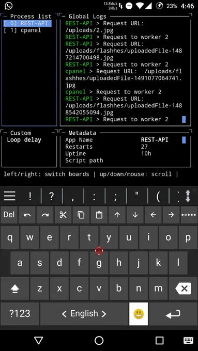Tap the l key
Screen dimensions: 198x351
(178, 263)
